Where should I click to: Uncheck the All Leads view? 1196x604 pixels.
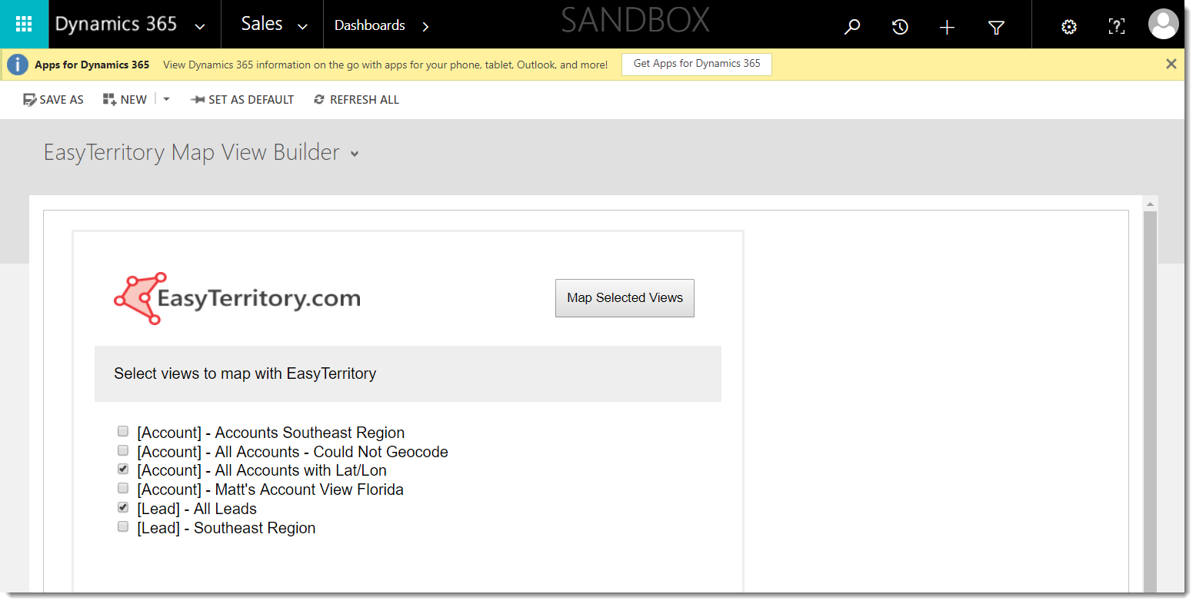click(x=123, y=507)
